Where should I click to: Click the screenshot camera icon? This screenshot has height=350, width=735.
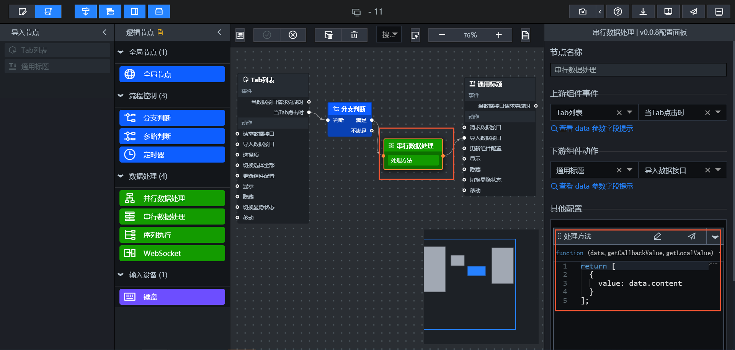[582, 11]
